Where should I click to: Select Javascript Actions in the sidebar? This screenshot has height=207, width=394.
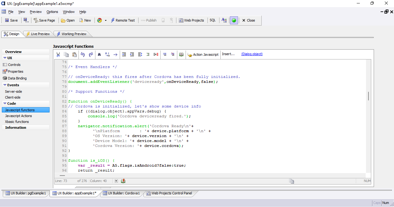pyautogui.click(x=18, y=116)
